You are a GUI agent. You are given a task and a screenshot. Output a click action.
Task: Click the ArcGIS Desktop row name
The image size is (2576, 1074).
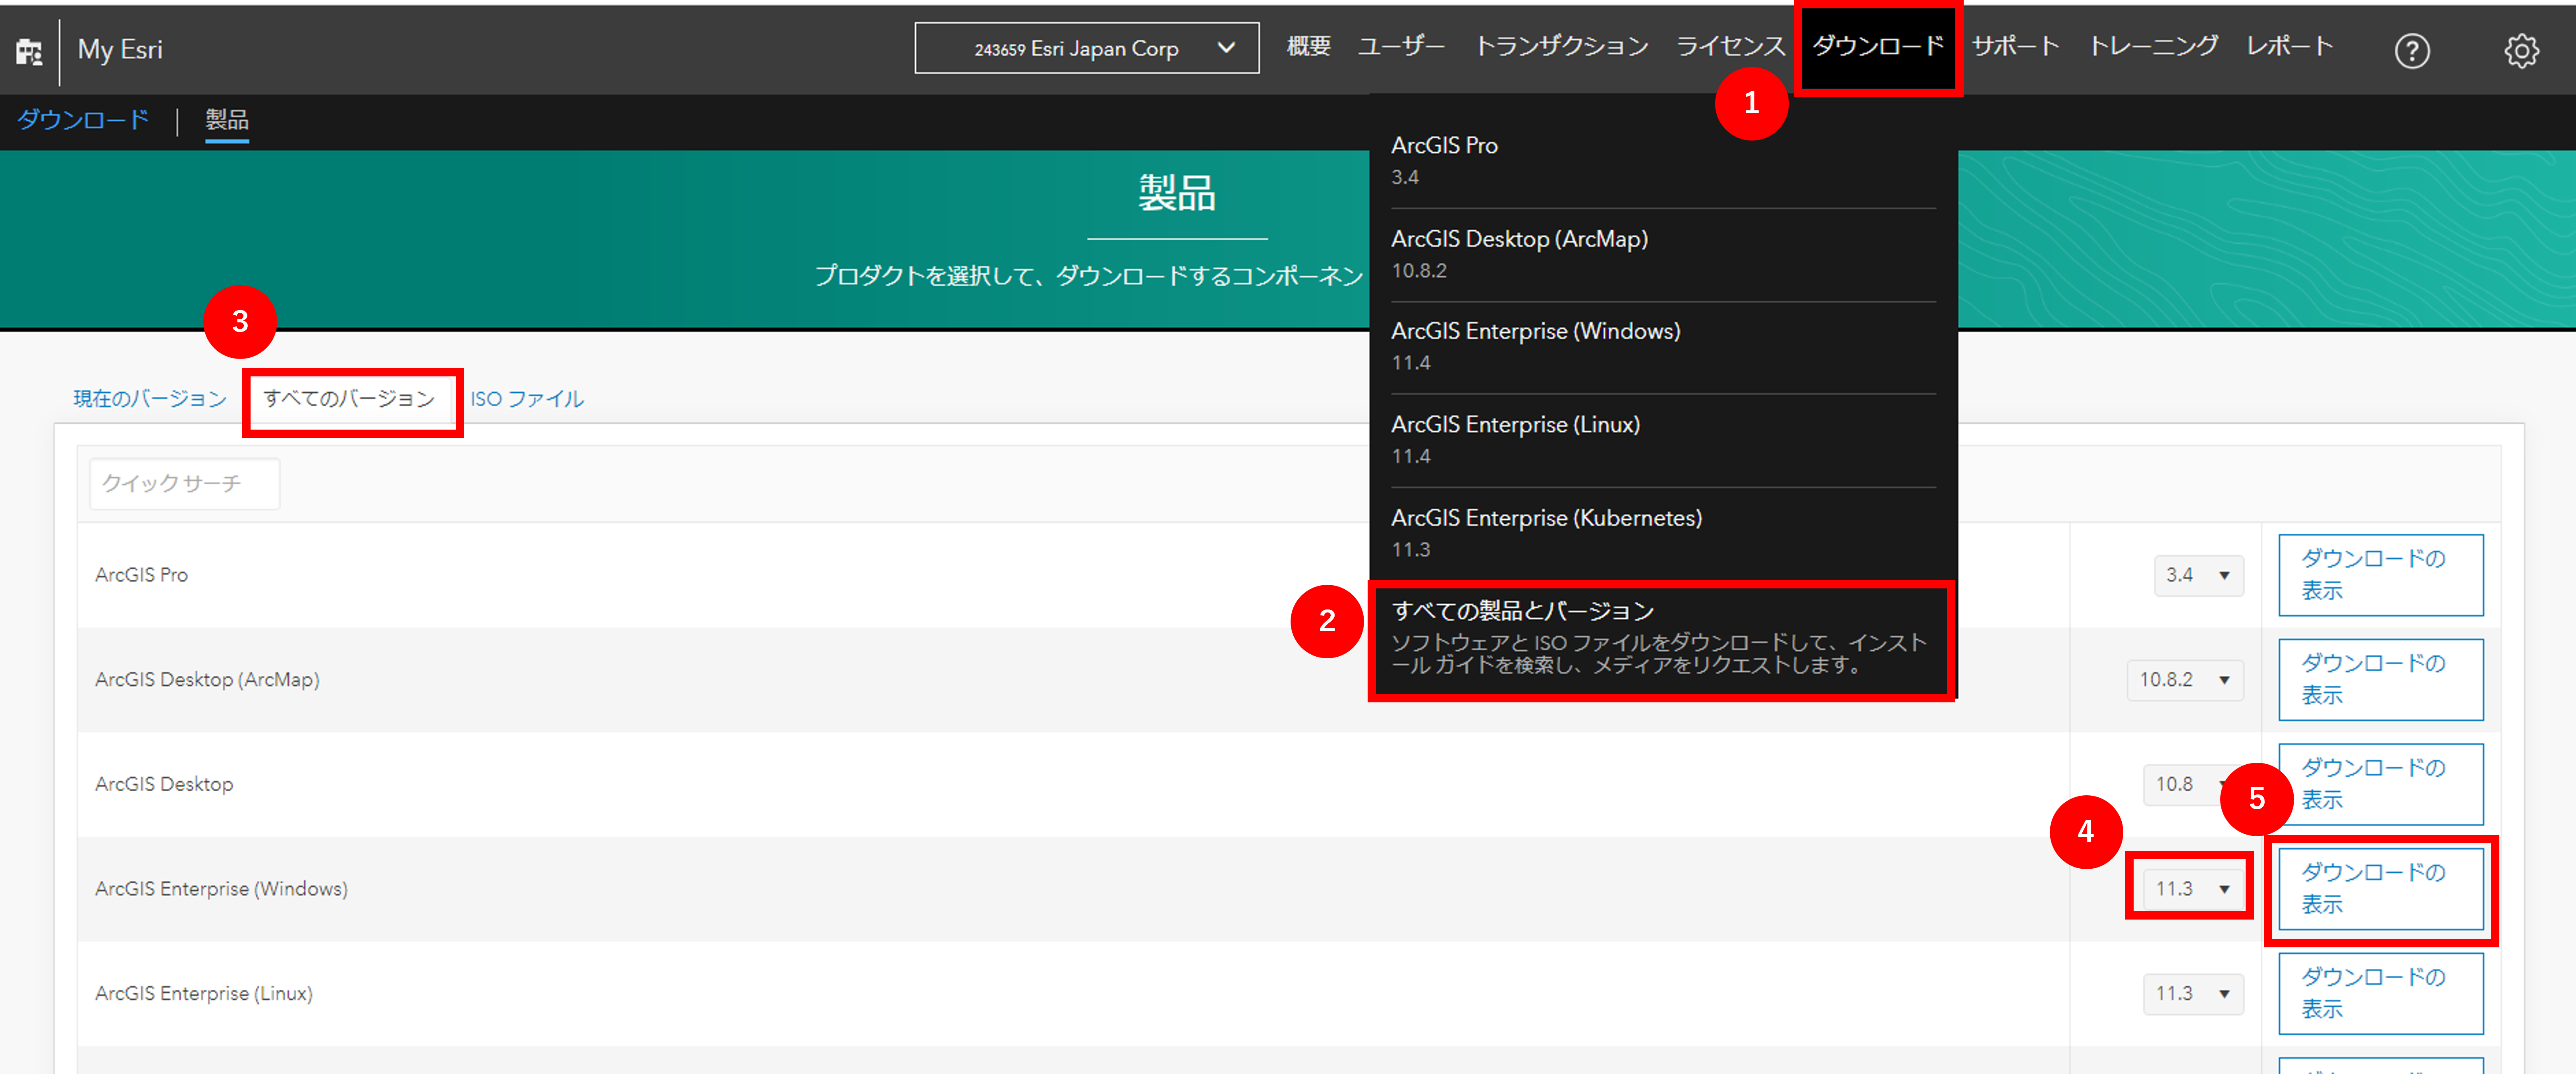164,784
